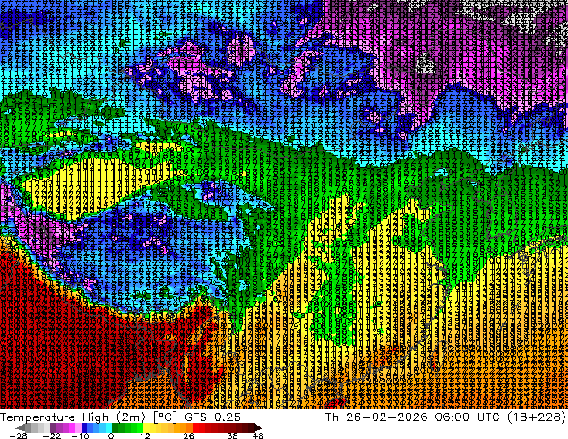Click the "12" legend label
Viewport: 568px width, 439px height.
[x=145, y=435]
